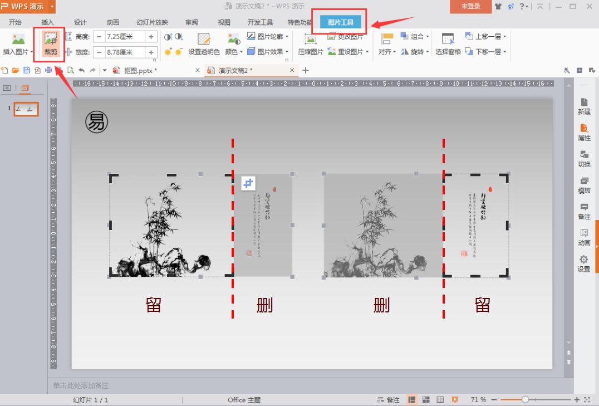This screenshot has height=406, width=599.
Task: Increase brightness with the sun-plus icon
Action: [168, 51]
